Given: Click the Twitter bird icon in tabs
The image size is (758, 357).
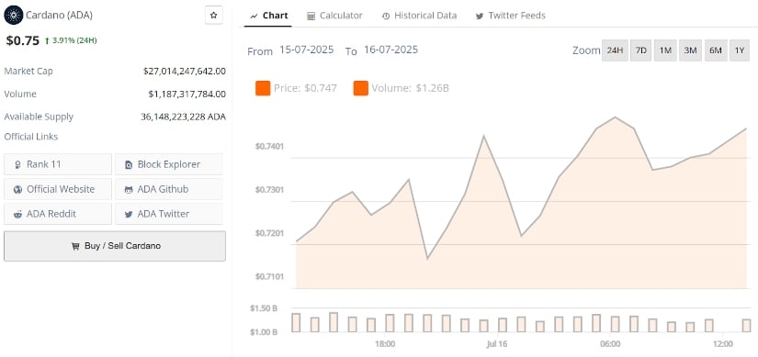Looking at the screenshot, I should point(480,16).
